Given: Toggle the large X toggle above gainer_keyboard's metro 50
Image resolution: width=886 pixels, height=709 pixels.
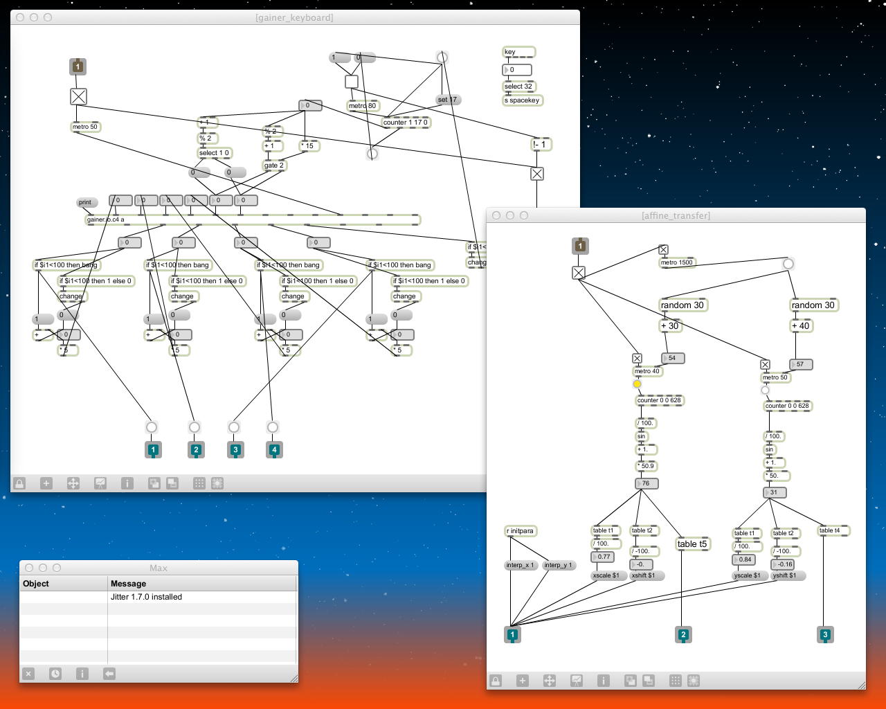Looking at the screenshot, I should tap(78, 97).
